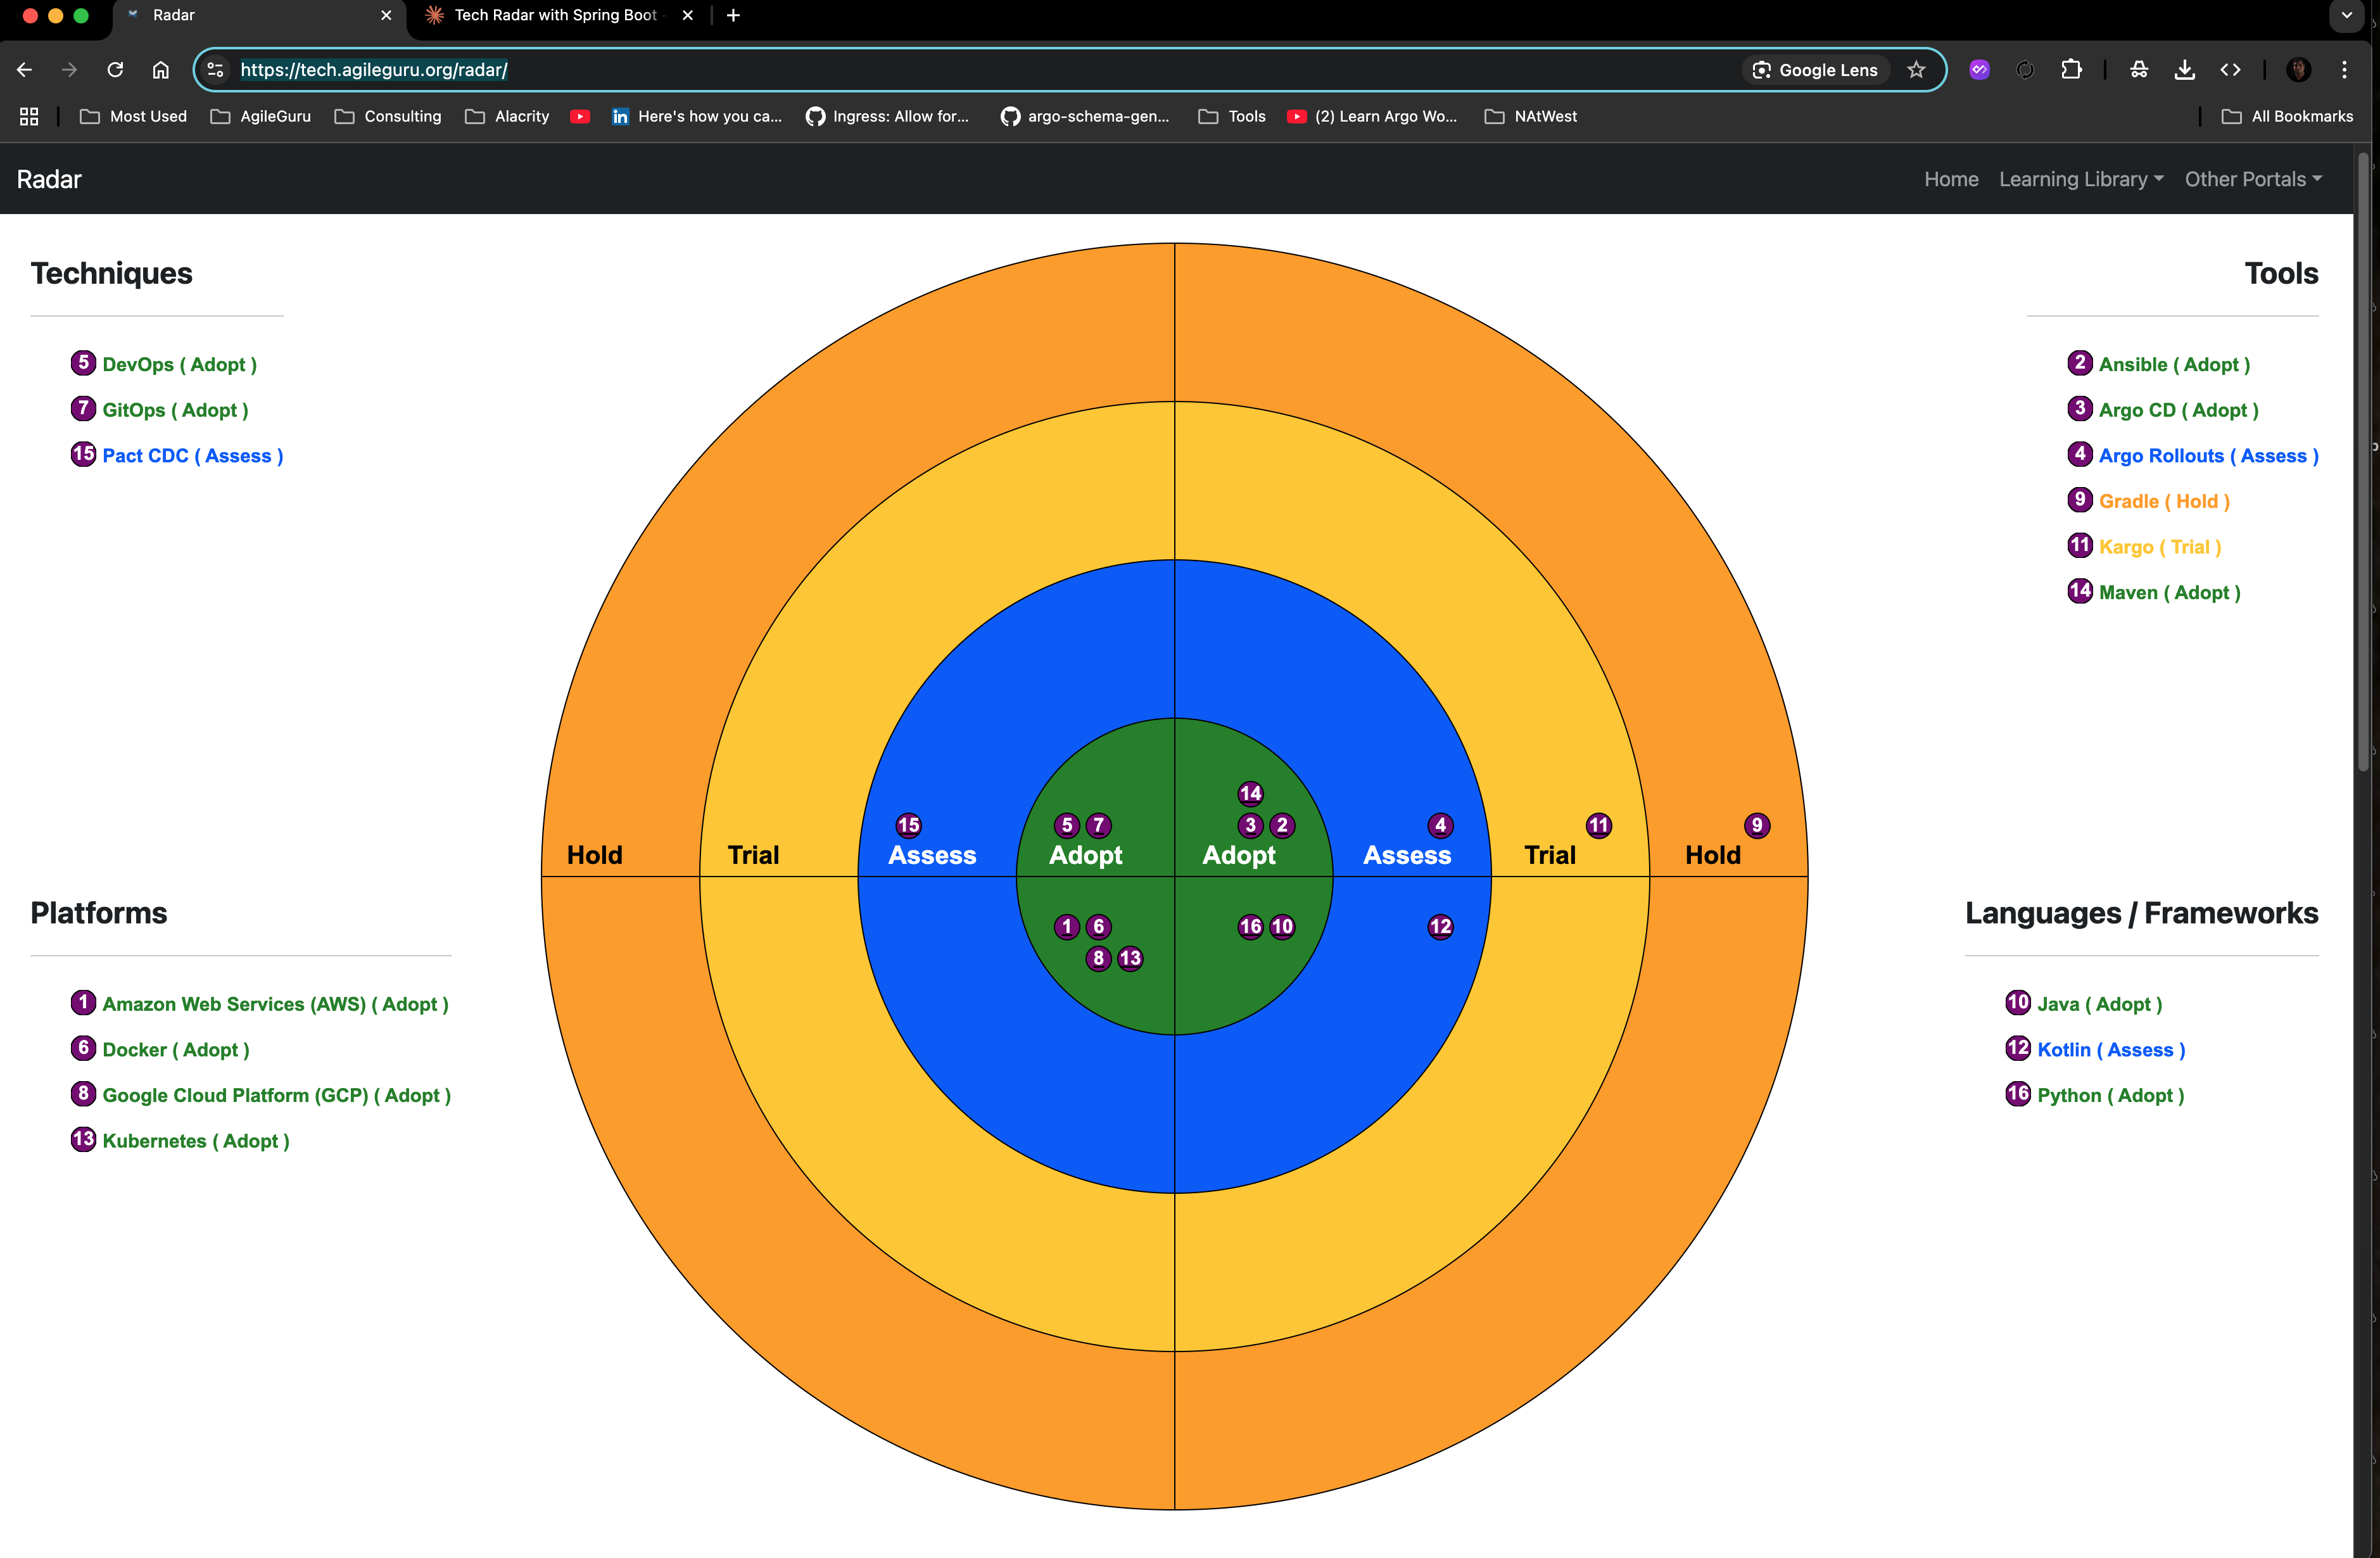This screenshot has height=1558, width=2380.
Task: Click blip 15 for Pact CDC in Assess
Action: (x=909, y=825)
